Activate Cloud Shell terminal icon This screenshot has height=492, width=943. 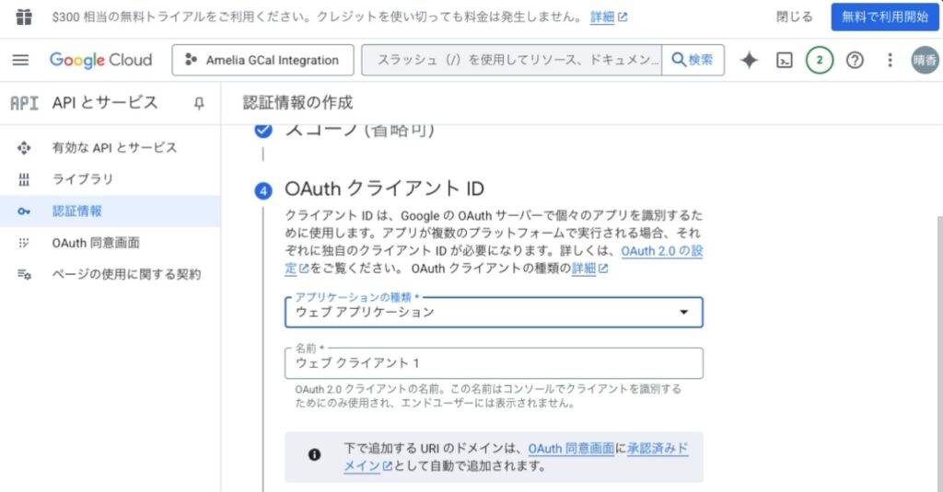pyautogui.click(x=785, y=61)
